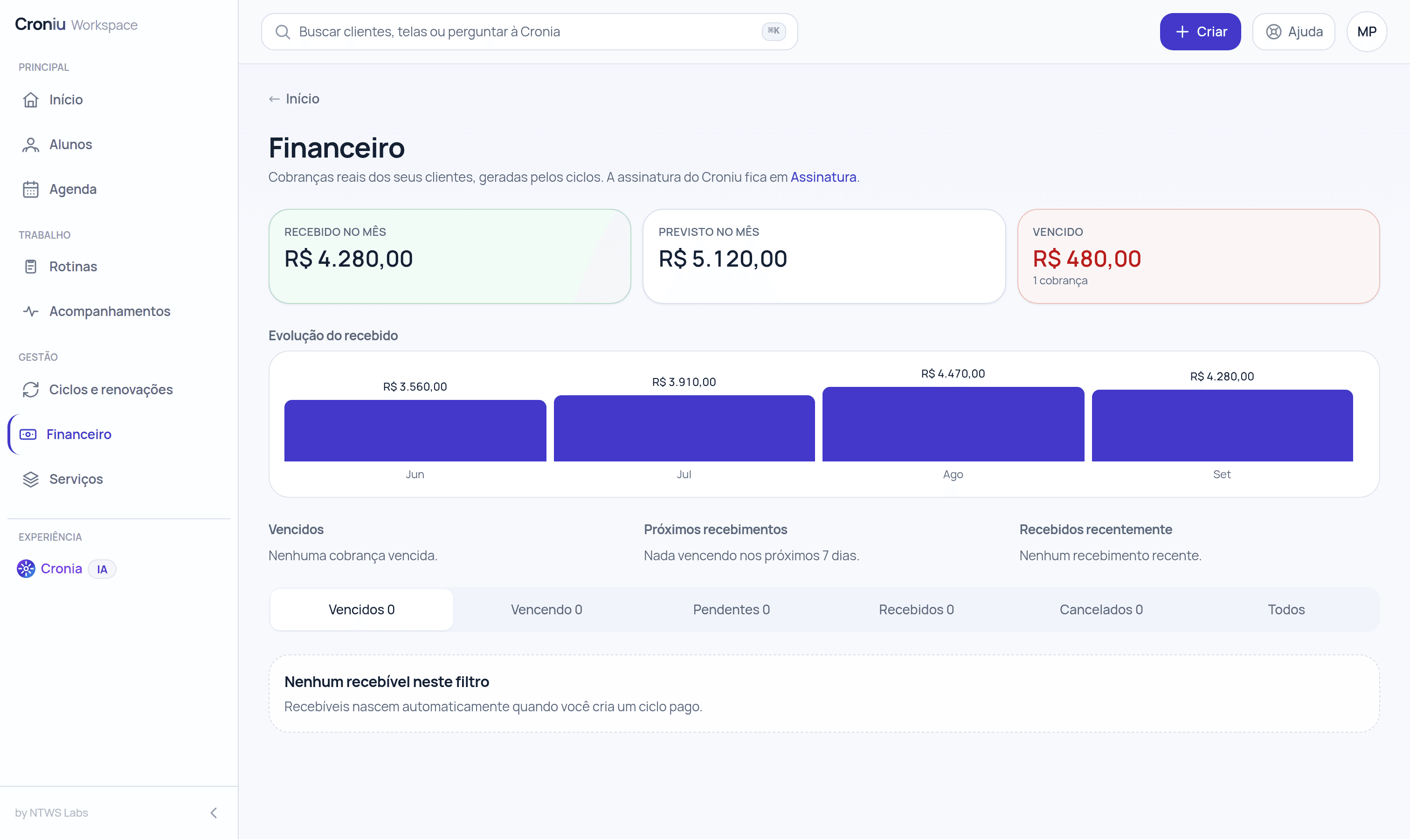Click the Serviços layers icon
The height and width of the screenshot is (839, 1410).
(31, 480)
